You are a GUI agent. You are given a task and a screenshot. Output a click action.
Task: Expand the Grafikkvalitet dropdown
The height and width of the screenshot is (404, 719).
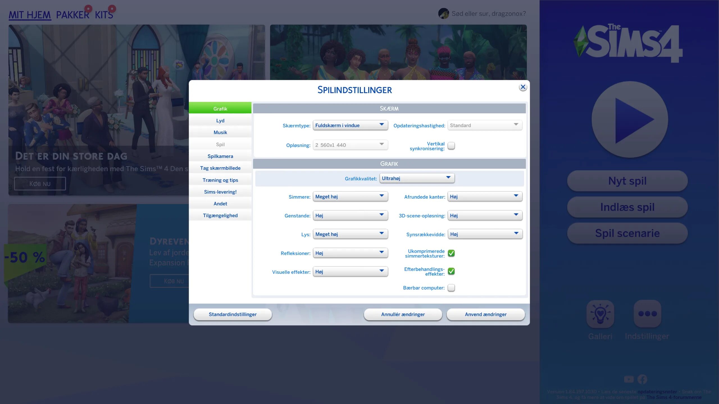pos(417,178)
